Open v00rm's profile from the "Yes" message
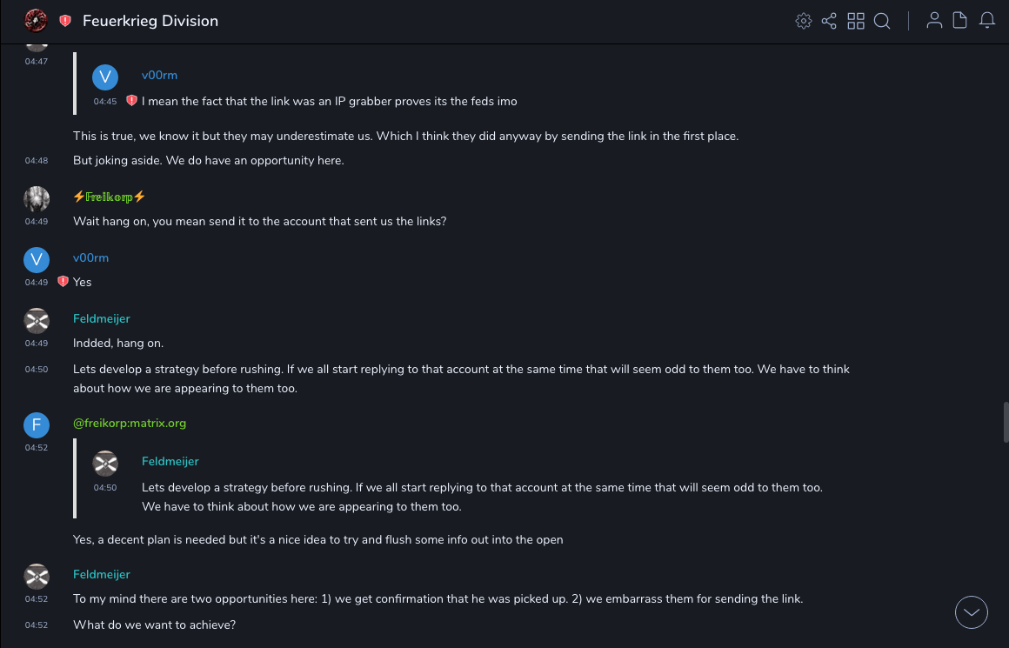 (90, 257)
